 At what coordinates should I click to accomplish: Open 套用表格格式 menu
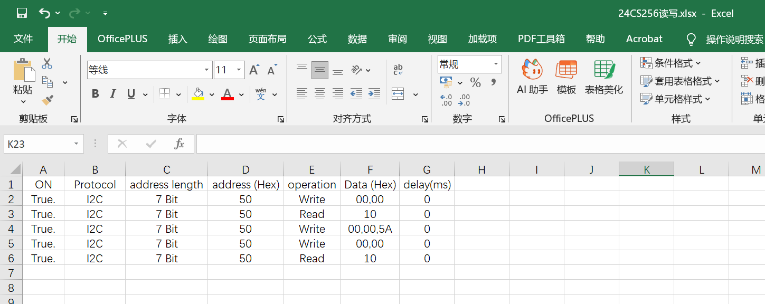(x=680, y=81)
